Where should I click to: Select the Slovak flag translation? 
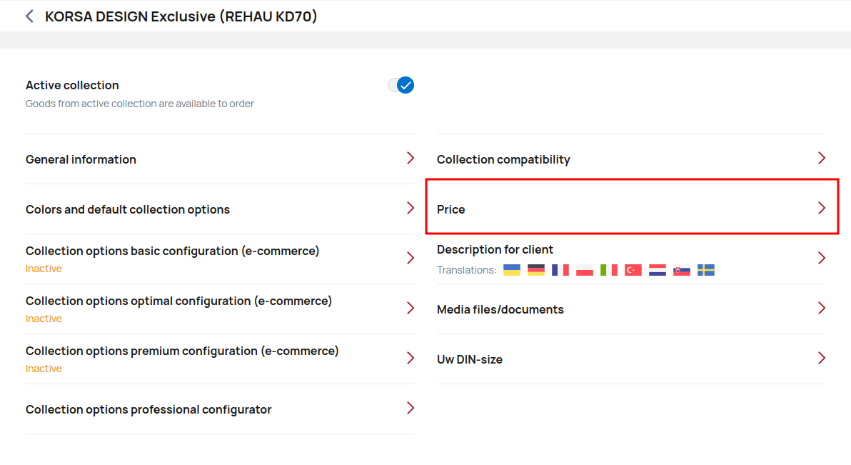tap(682, 270)
